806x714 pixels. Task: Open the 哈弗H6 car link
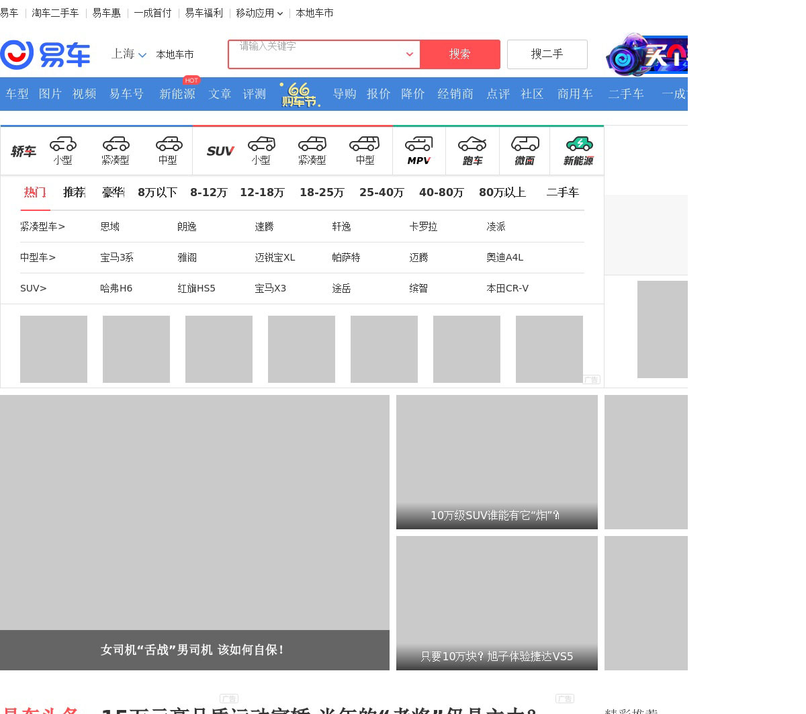116,288
